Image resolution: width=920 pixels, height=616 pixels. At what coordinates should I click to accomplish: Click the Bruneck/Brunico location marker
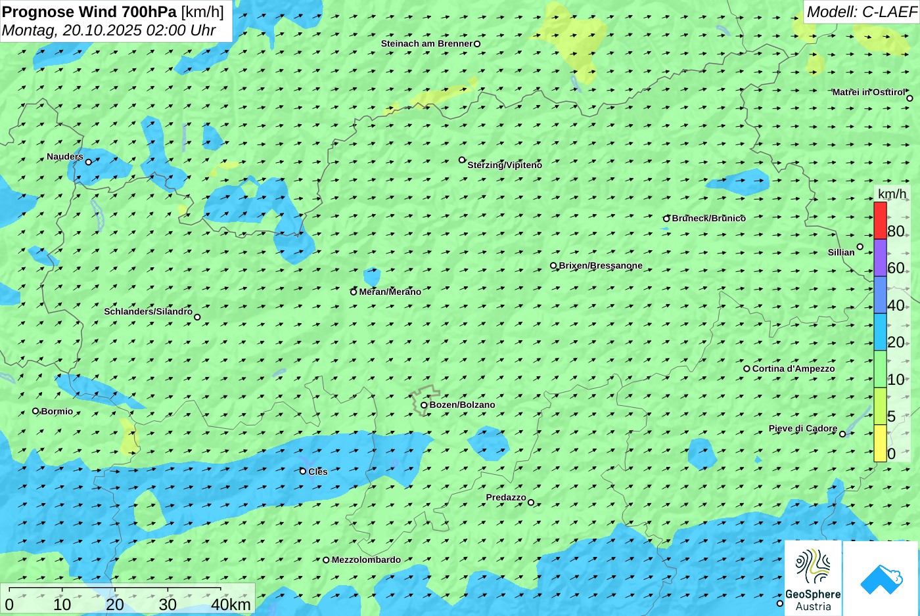[x=666, y=219]
